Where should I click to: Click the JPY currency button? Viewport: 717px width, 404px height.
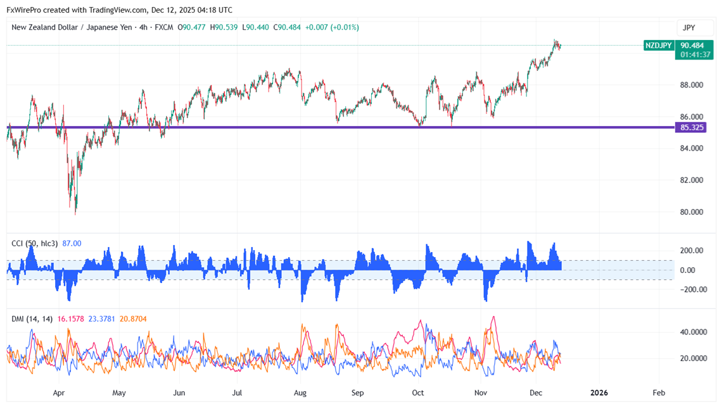point(694,28)
